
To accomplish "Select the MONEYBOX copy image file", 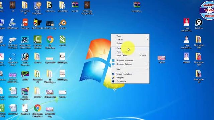I will [x=50, y=112].
